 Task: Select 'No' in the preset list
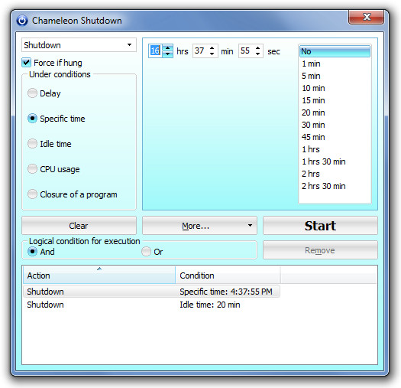point(335,51)
